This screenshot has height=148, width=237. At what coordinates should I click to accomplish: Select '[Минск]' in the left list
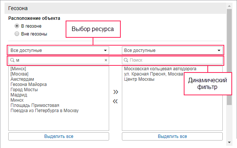point(18,69)
